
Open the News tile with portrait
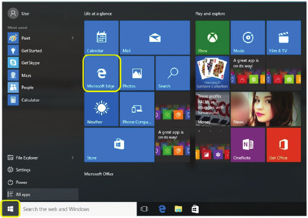pyautogui.click(x=265, y=109)
